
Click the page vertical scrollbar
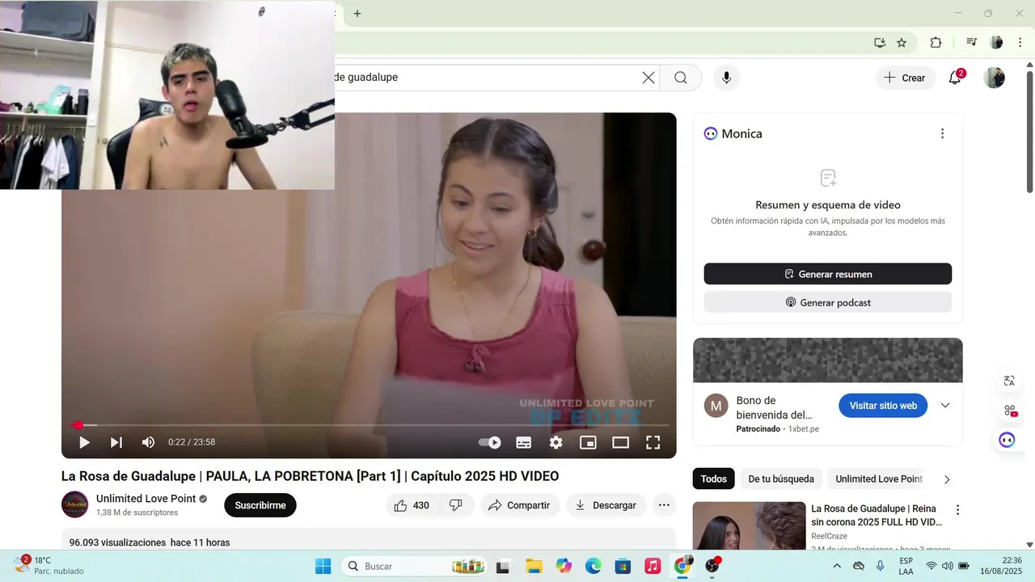coord(1029,133)
